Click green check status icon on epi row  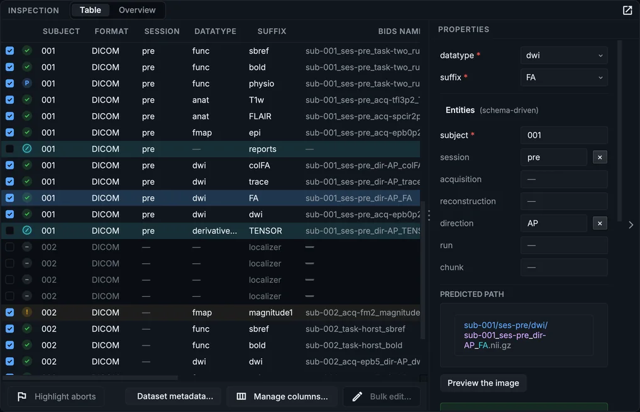(27, 132)
